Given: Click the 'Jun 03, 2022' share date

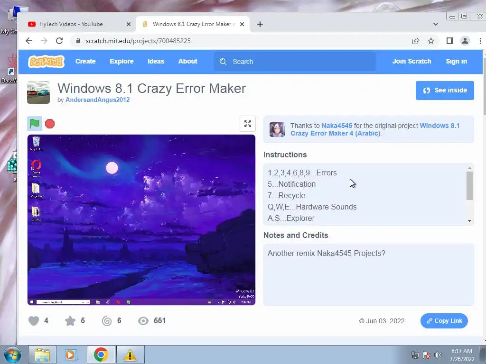Looking at the screenshot, I should (385, 321).
